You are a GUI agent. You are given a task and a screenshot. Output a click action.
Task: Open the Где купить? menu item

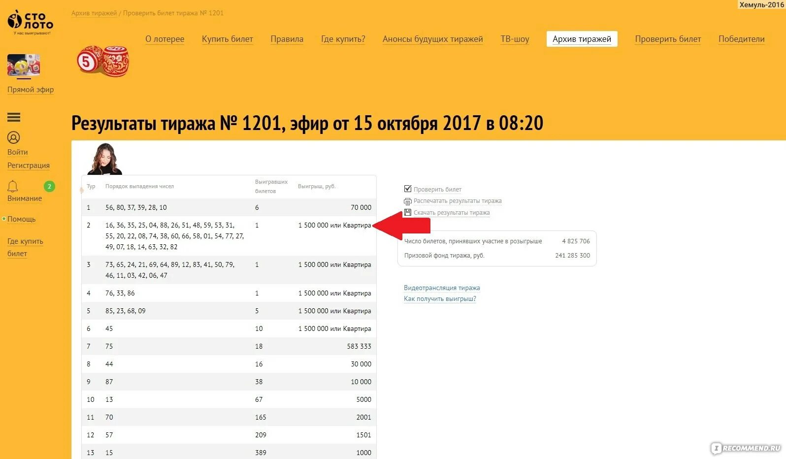tap(343, 39)
